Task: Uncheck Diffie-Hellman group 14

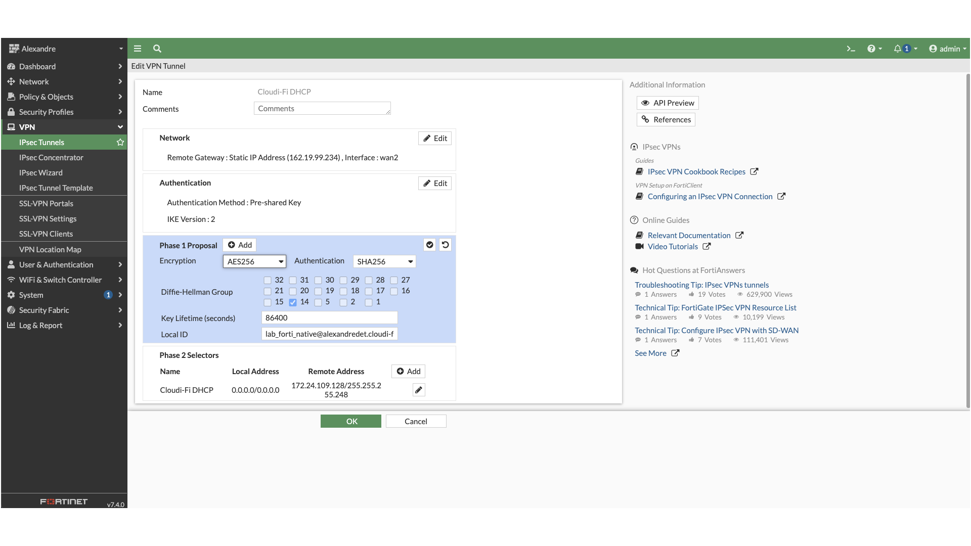Action: tap(293, 302)
